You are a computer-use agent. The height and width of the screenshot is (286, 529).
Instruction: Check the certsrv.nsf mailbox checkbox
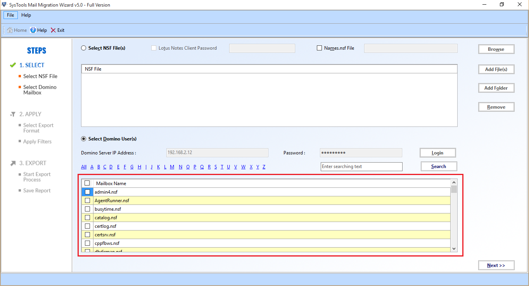click(x=87, y=234)
